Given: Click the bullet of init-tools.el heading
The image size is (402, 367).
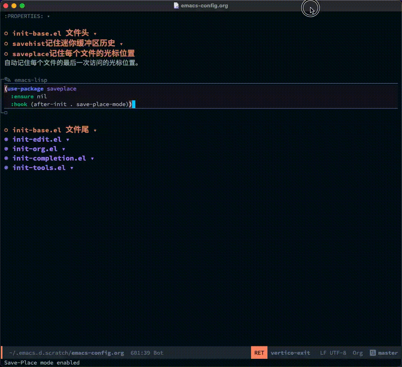Looking at the screenshot, I should click(6, 168).
